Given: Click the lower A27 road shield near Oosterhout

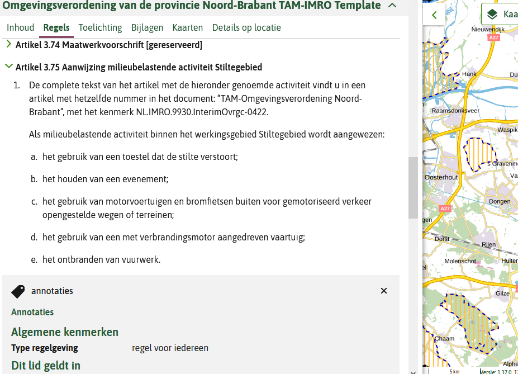Looking at the screenshot, I should pyautogui.click(x=445, y=209).
